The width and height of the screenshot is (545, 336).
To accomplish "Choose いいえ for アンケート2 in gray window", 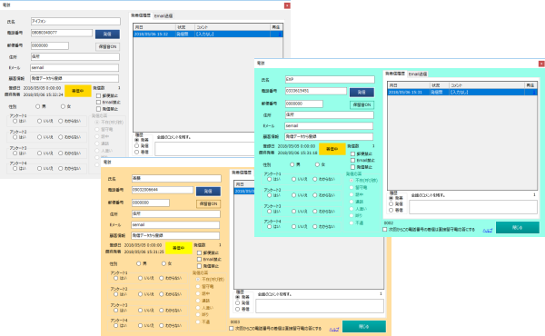I will coord(39,137).
